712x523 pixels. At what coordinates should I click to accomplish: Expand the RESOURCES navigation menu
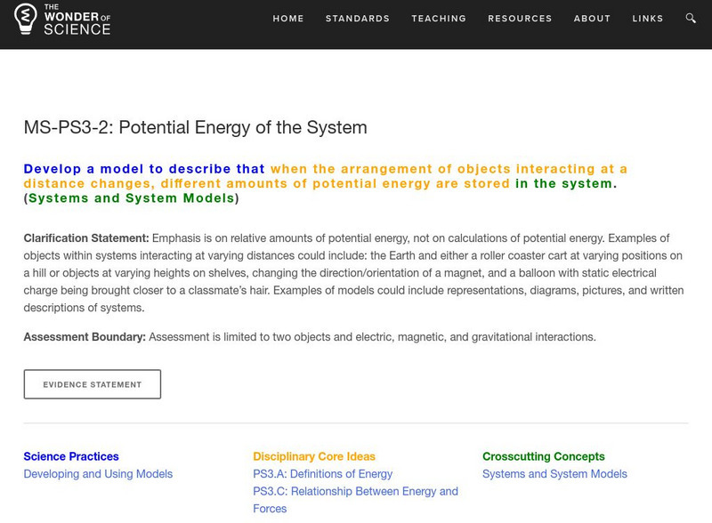(520, 19)
